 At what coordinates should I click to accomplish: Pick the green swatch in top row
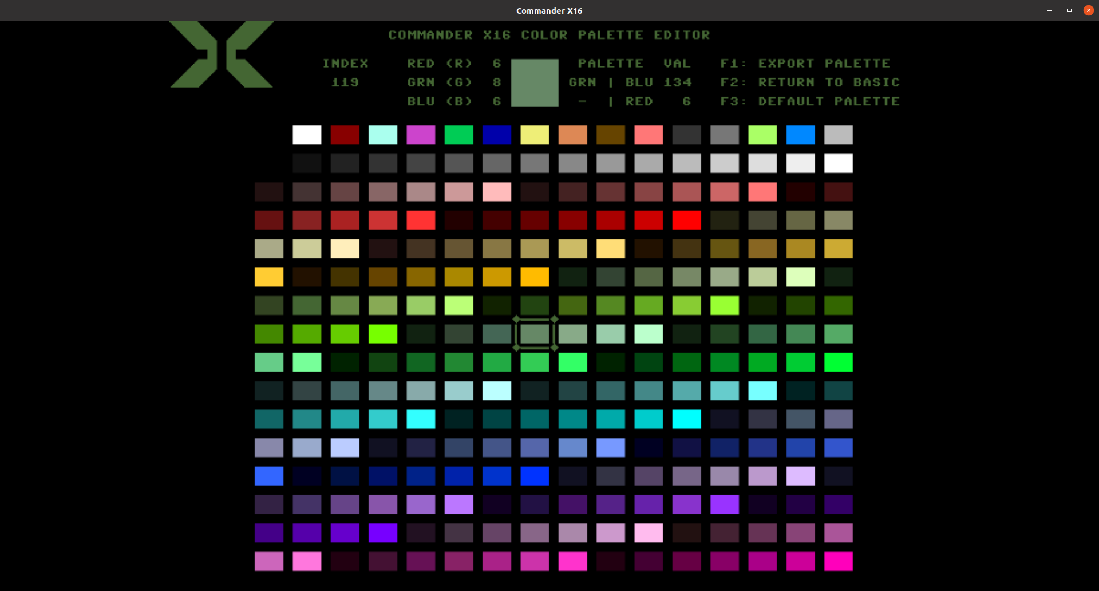point(458,135)
